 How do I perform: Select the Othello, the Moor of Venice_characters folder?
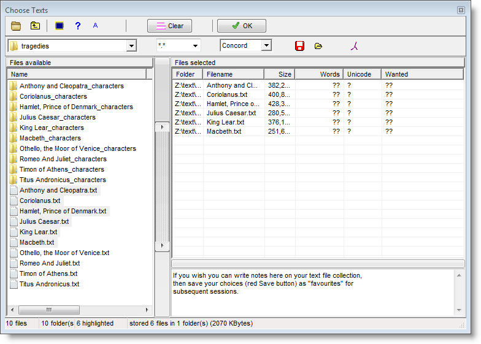click(72, 148)
